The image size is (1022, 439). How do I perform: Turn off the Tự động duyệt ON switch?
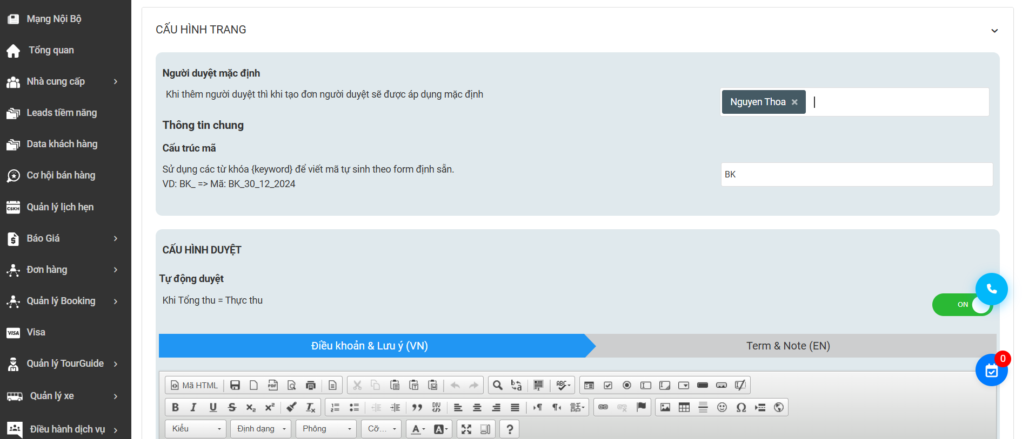click(x=962, y=305)
